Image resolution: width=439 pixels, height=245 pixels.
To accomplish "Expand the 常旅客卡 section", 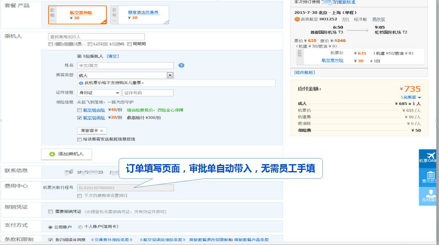I will [x=92, y=131].
